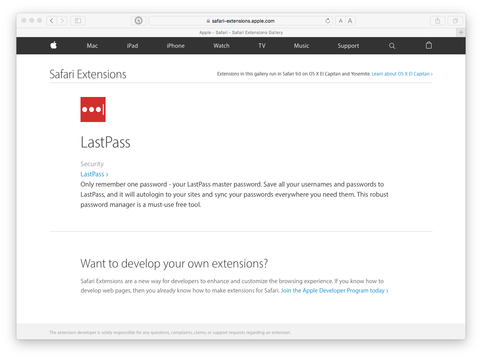
Task: Show the Safari sidebar
Action: coord(78,21)
